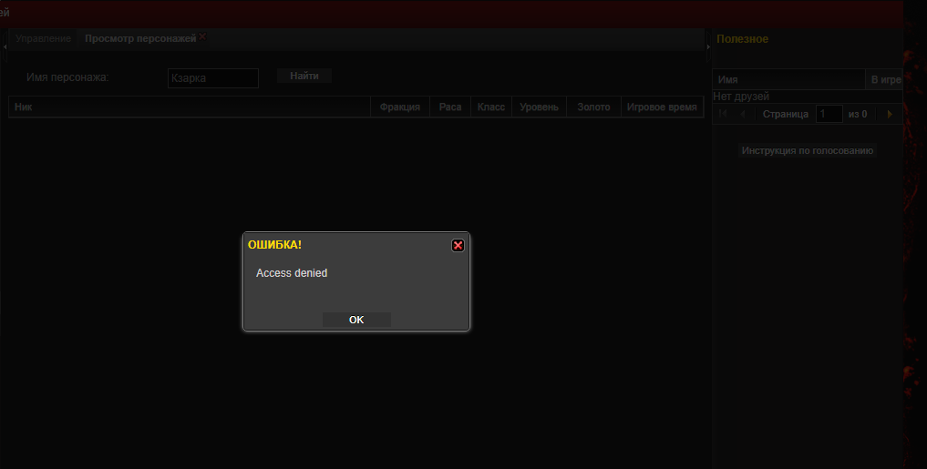Close the ОШИБКА! error dialog with X
This screenshot has height=469, width=927.
click(x=458, y=245)
